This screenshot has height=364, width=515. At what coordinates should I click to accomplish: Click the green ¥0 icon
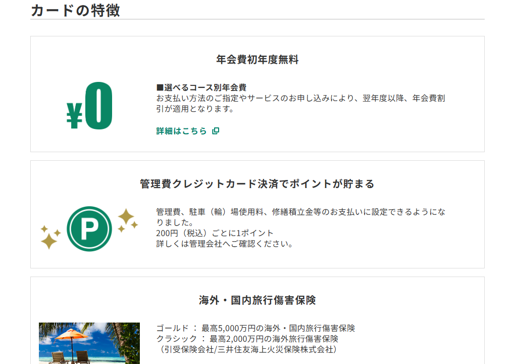(x=89, y=106)
